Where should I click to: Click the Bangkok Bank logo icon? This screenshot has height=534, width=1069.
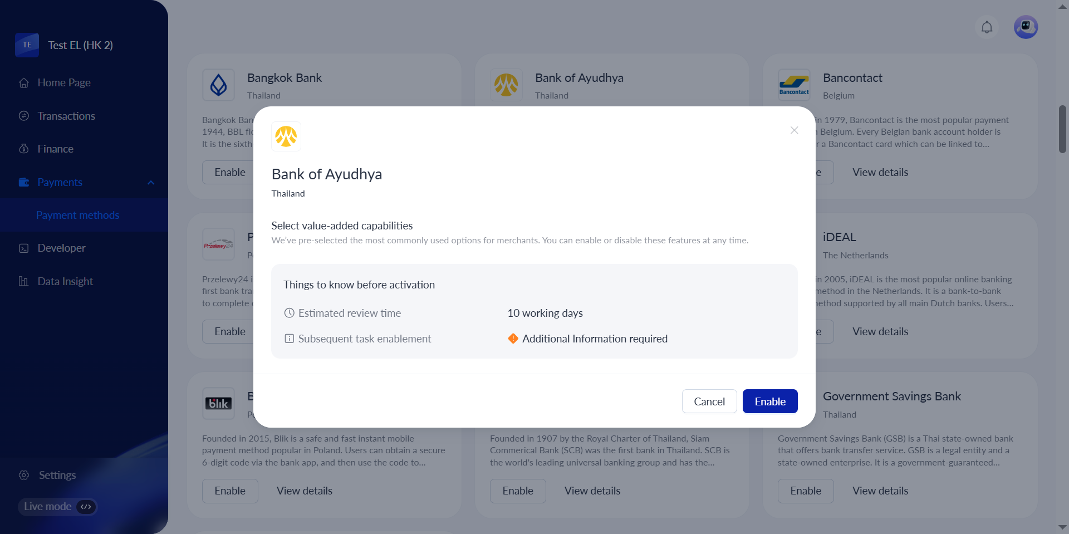218,85
